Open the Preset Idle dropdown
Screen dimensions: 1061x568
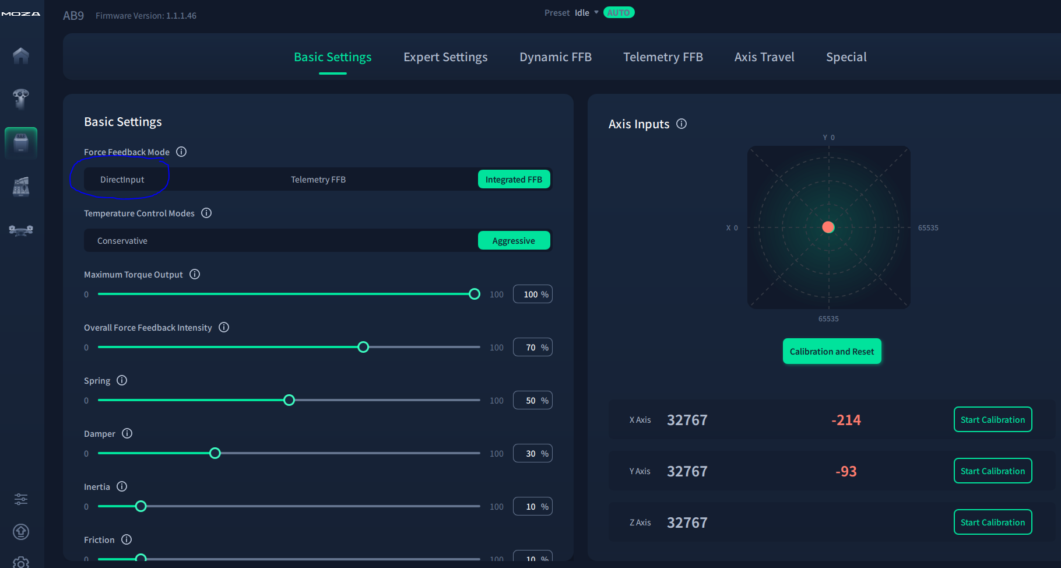586,13
